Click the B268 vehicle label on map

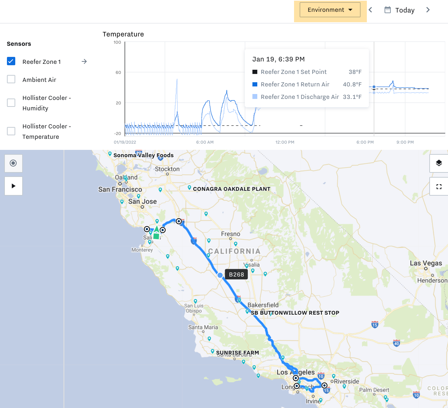236,274
